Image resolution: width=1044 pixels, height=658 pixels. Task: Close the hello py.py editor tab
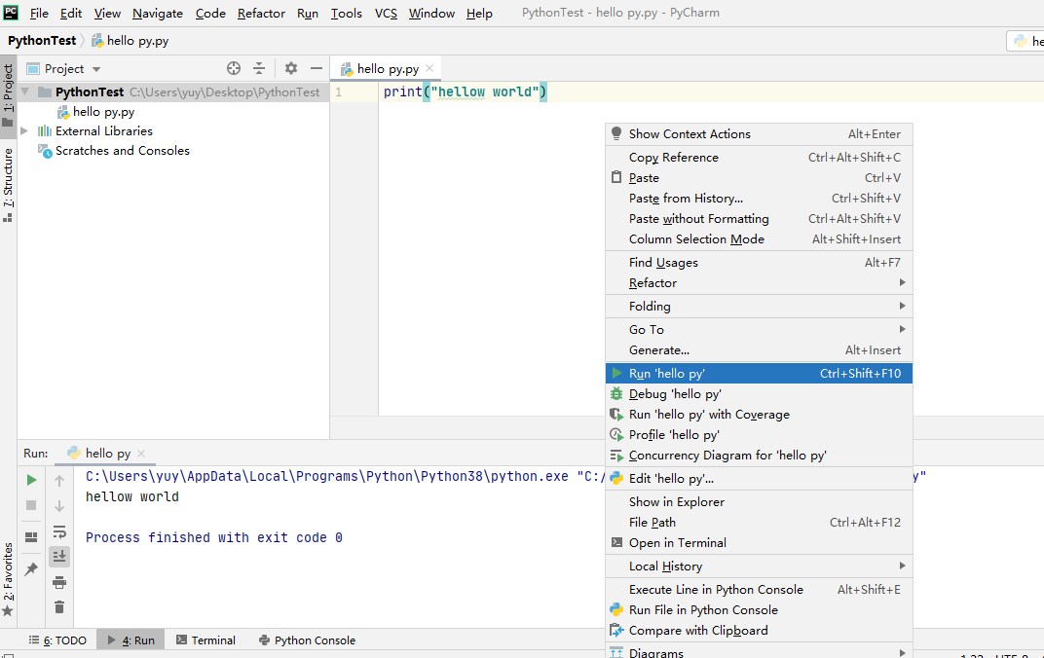(429, 68)
